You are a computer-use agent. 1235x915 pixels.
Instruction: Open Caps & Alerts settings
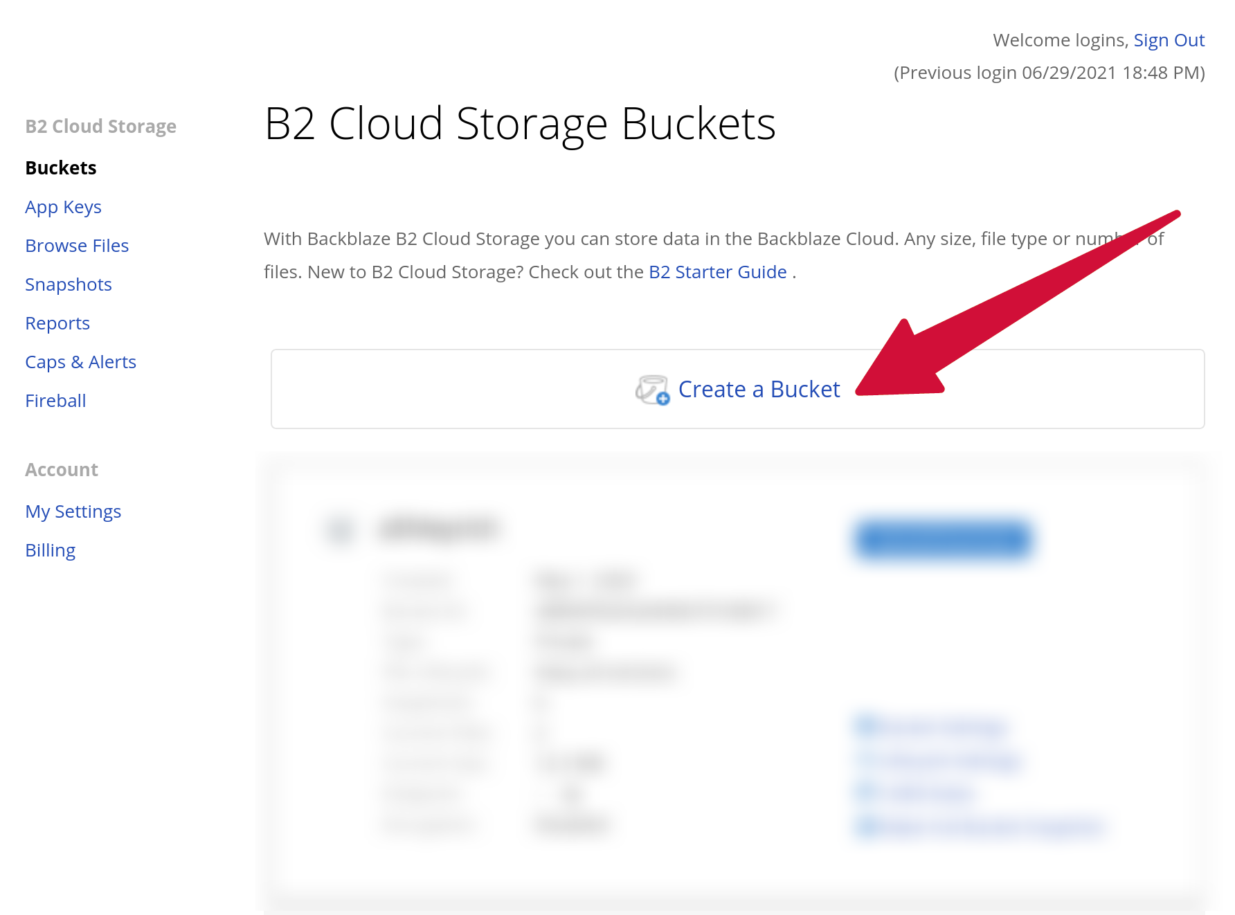[x=80, y=361]
